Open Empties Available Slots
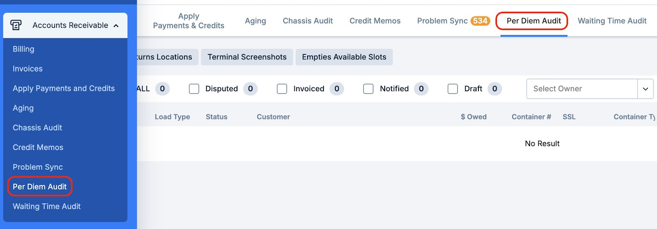This screenshot has height=229, width=657. [x=344, y=57]
